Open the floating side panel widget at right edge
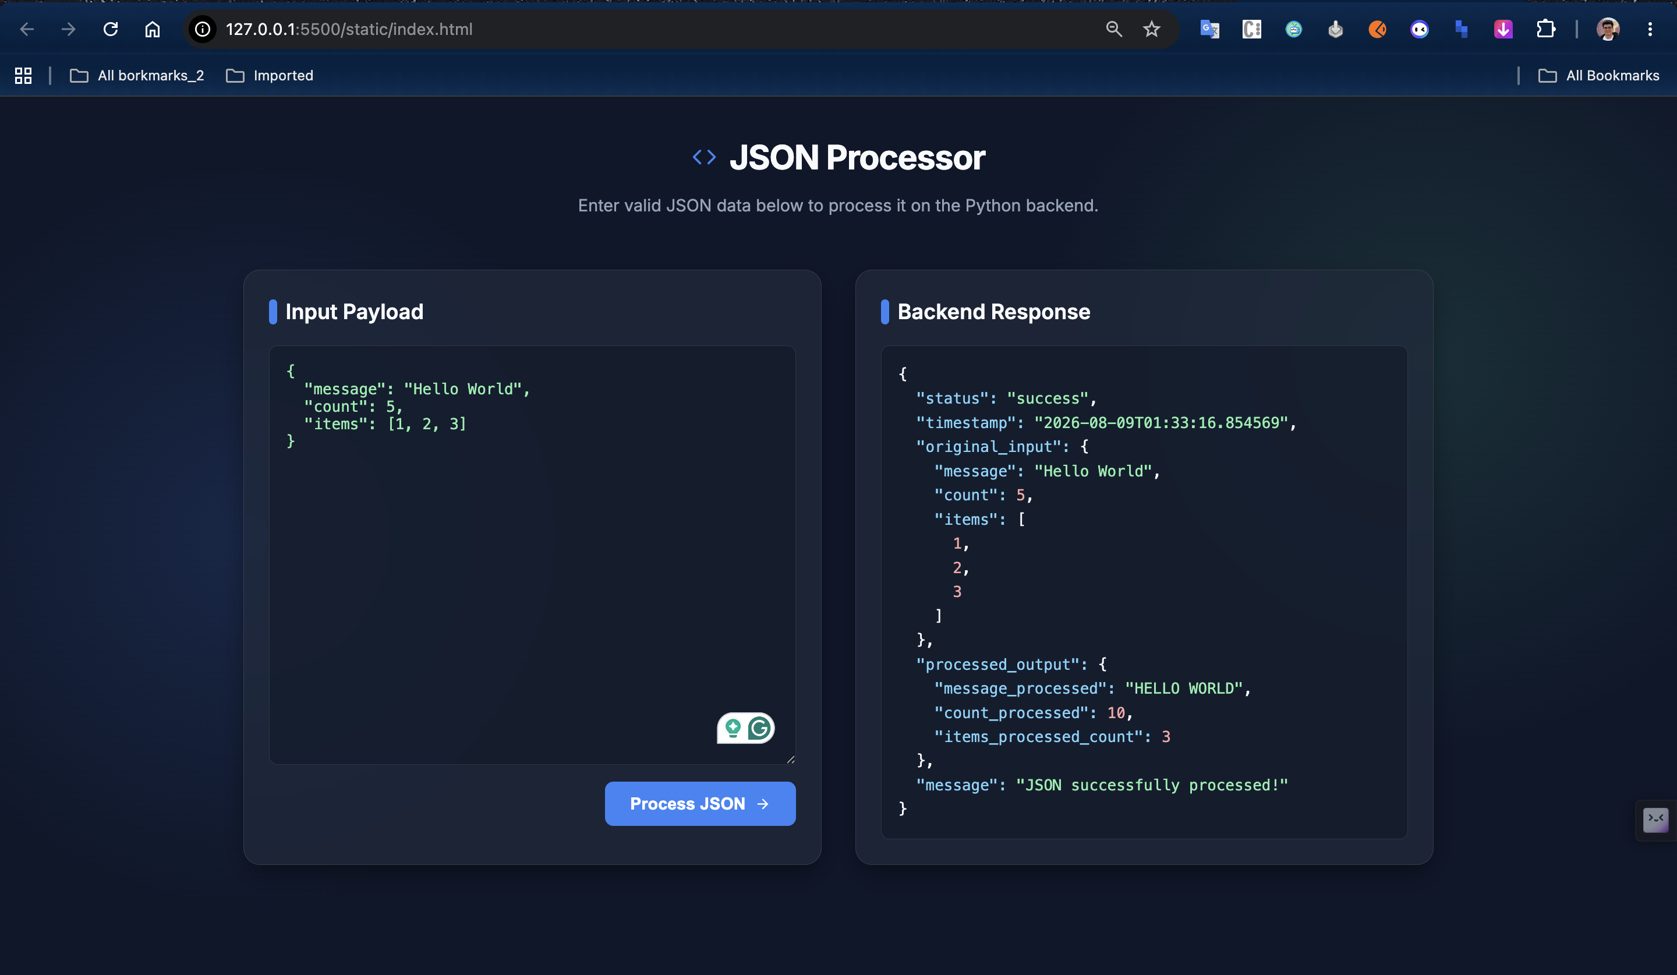Screen dimensions: 1677x975 coord(1655,820)
